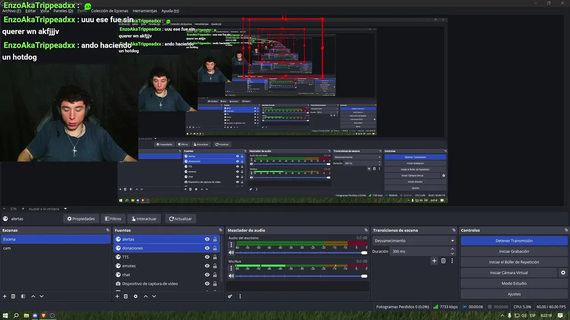Open preview scaling Ajustar a la ventana dropdown
570x320 pixels.
coord(48,209)
